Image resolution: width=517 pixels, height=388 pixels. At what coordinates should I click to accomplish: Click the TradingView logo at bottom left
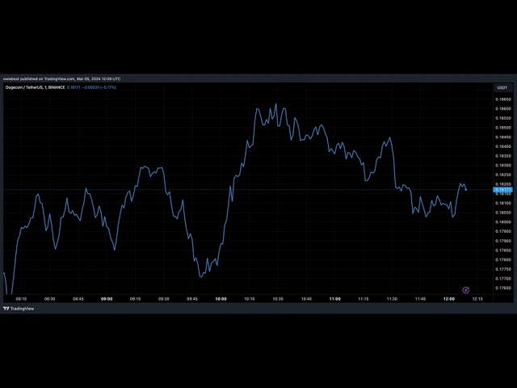click(x=19, y=309)
